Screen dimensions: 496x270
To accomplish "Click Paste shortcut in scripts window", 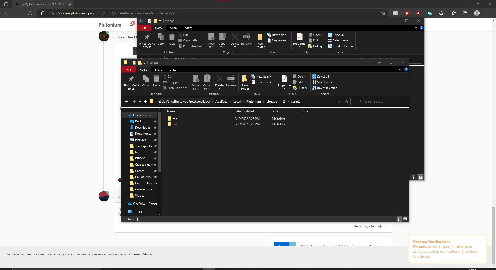I will point(175,88).
